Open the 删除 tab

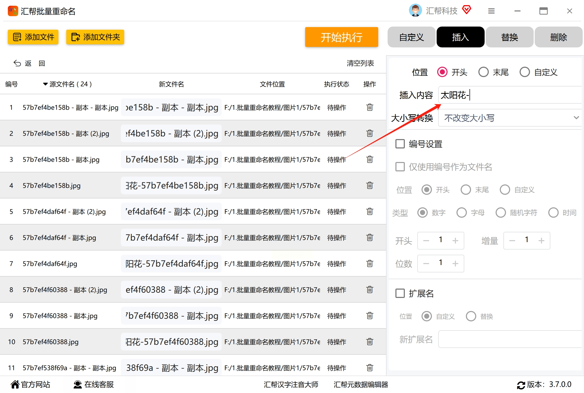(558, 37)
